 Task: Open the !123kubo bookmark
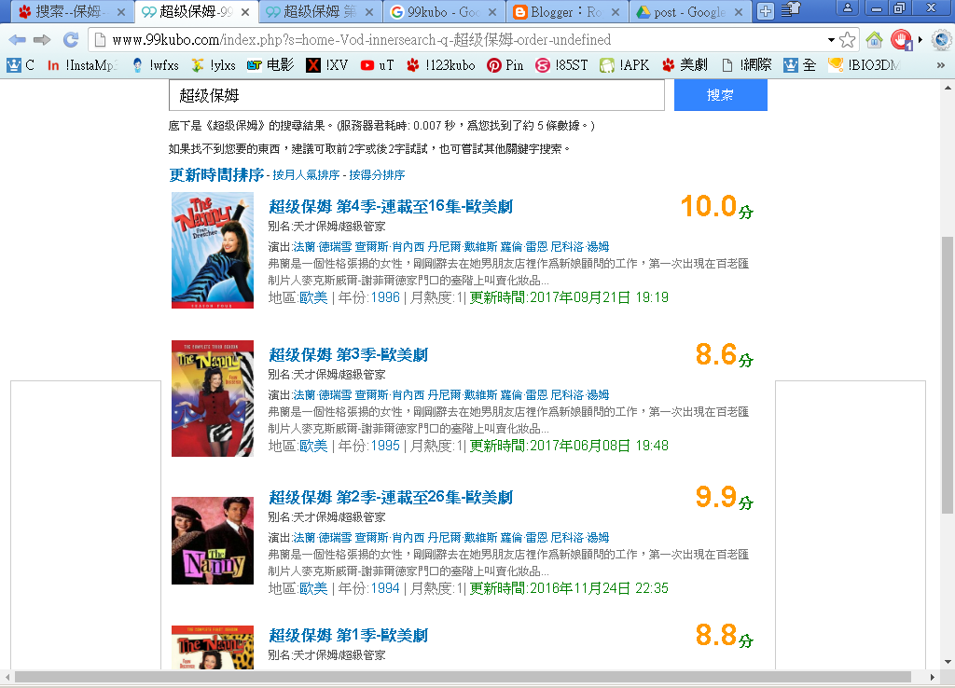pyautogui.click(x=441, y=65)
